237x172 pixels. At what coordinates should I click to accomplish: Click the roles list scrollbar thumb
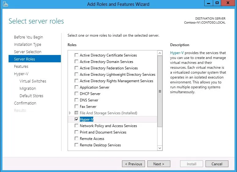click(x=160, y=91)
